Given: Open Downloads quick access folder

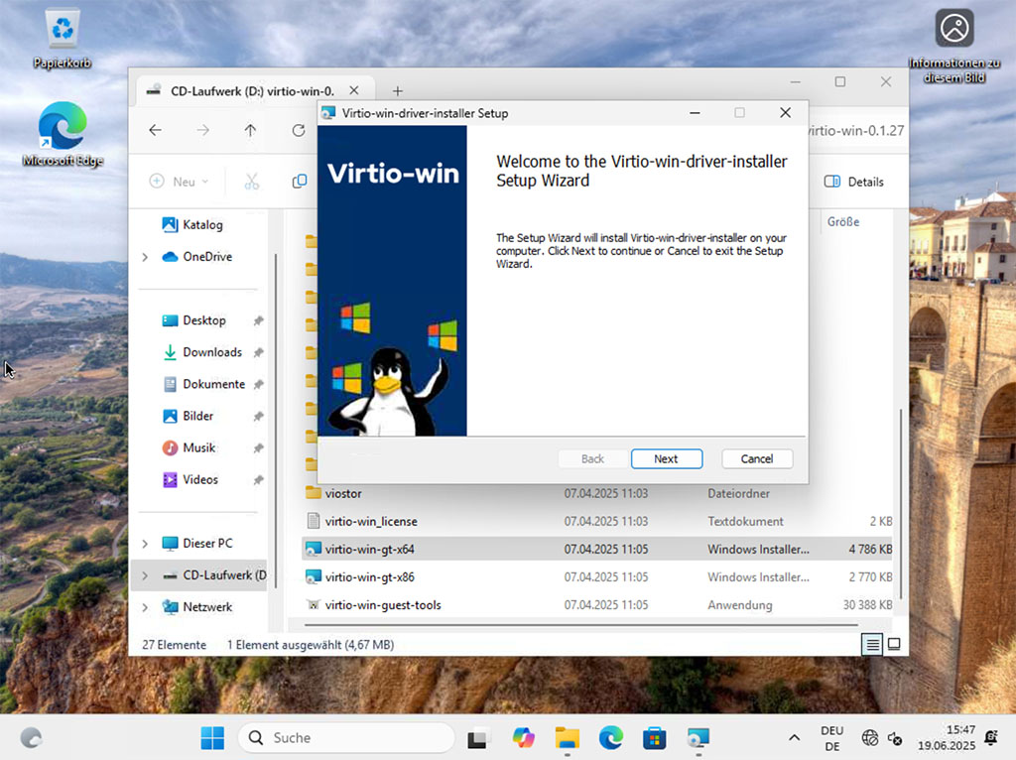Looking at the screenshot, I should 212,352.
